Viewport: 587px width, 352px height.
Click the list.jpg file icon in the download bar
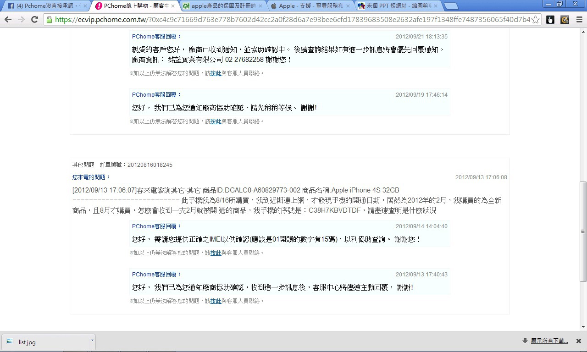point(10,342)
